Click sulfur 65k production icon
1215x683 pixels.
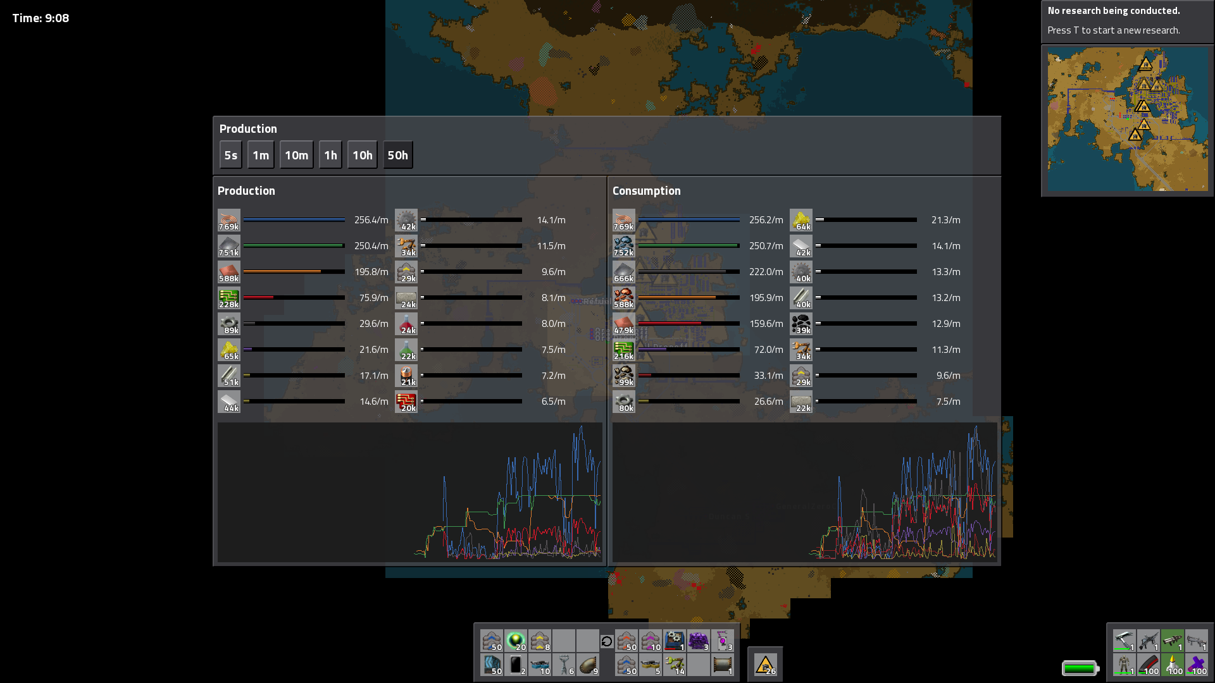tap(229, 350)
